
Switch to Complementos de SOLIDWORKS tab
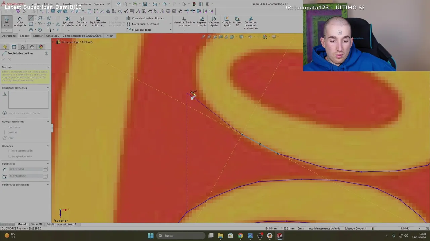pyautogui.click(x=82, y=36)
